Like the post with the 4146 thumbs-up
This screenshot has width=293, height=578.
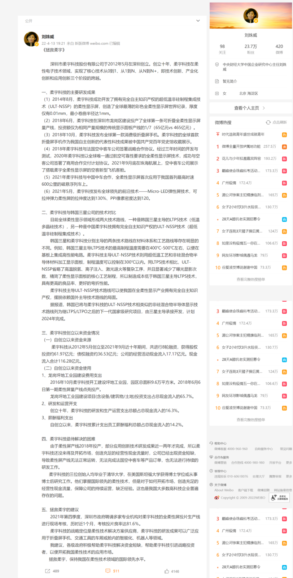tap(167, 571)
